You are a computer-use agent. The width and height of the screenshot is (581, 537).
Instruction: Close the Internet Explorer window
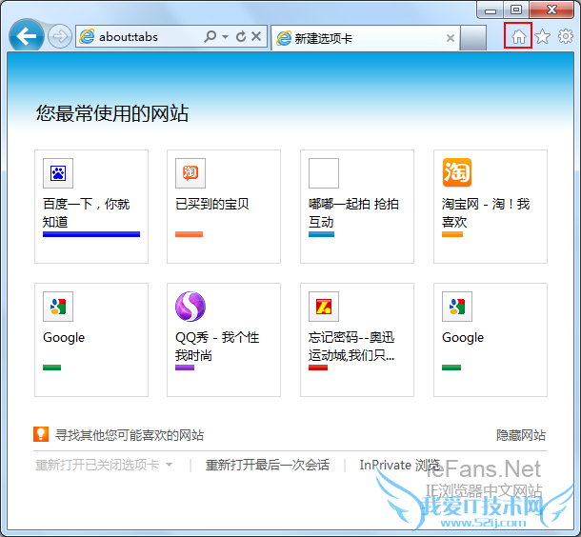(551, 10)
